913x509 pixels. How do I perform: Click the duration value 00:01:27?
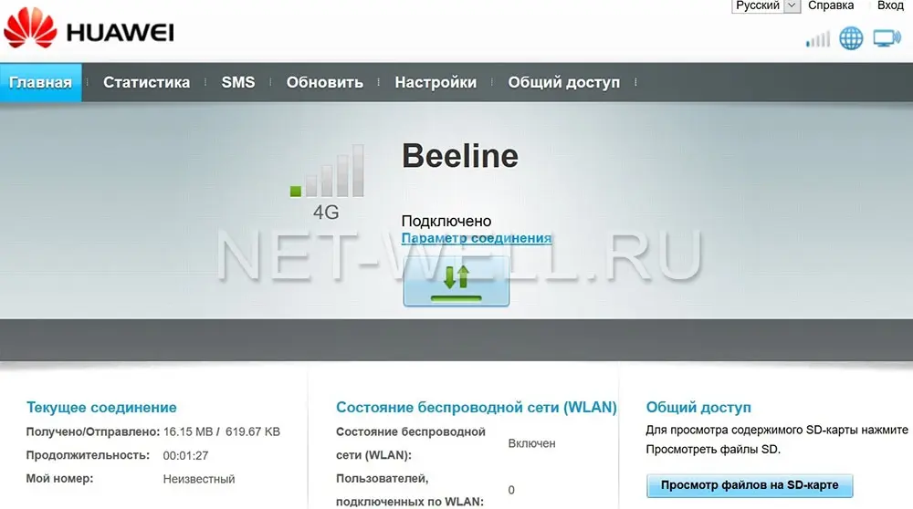(x=185, y=455)
